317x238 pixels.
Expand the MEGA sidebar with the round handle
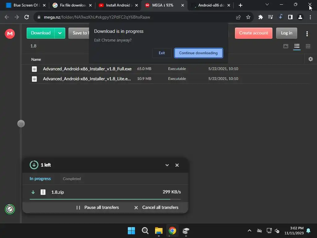21,124
